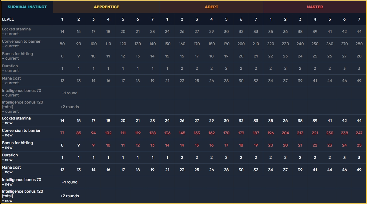The width and height of the screenshot is (367, 204).
Task: Click new conversion to barrier value 196
Action: click(x=271, y=133)
